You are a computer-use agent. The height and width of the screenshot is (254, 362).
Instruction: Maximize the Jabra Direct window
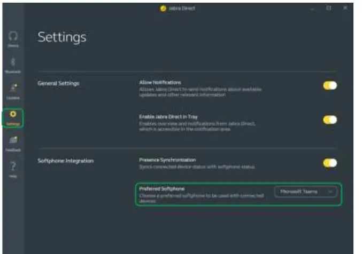click(x=329, y=8)
